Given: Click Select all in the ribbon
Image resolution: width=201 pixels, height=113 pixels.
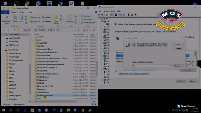Looking at the screenshot, I should pos(85,16).
